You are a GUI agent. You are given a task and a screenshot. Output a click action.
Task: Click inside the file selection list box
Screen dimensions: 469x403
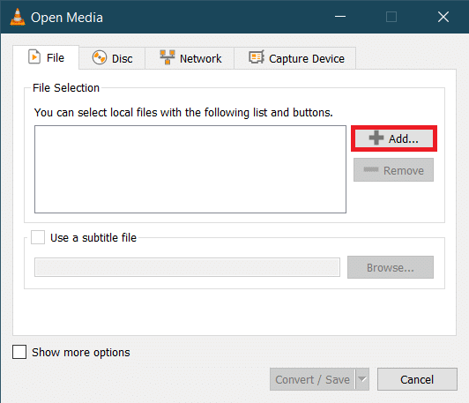coord(190,169)
